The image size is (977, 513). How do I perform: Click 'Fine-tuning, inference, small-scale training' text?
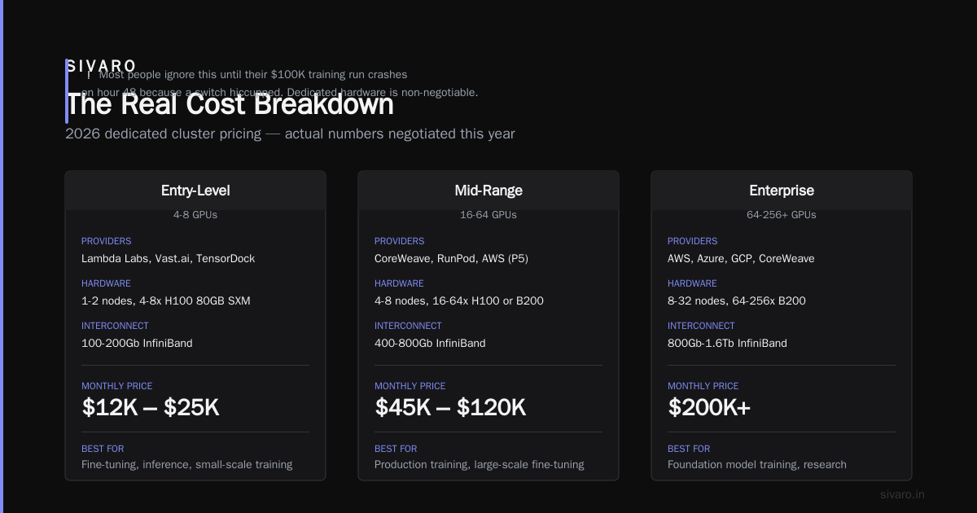186,464
